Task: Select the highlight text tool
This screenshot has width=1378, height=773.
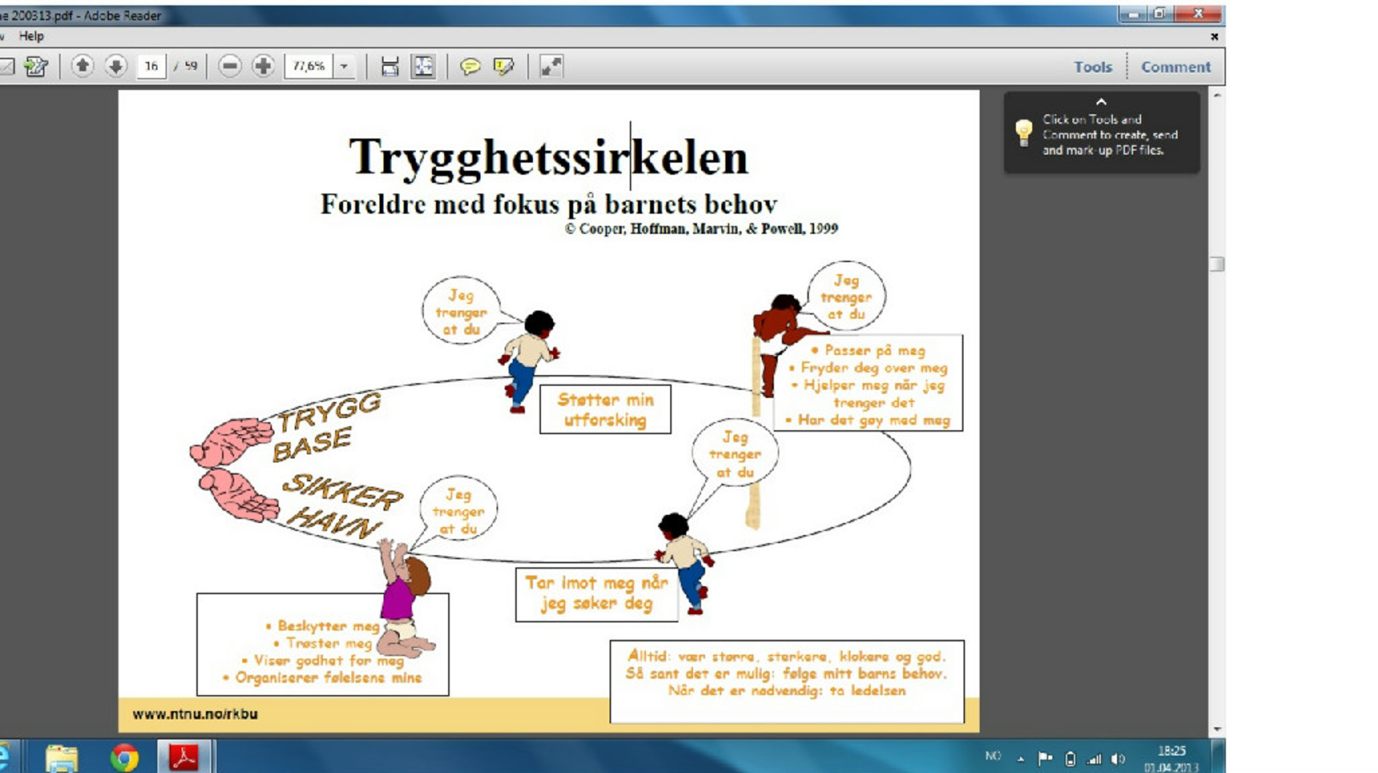Action: [x=503, y=66]
